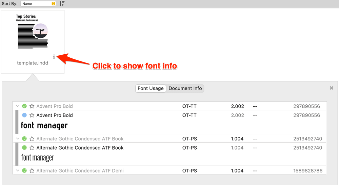The image size is (339, 186).
Task: Favorite the Advent Pro Bold font (black name)
Action: tap(32, 115)
